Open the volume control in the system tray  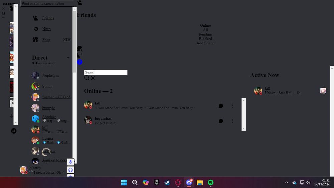(308, 182)
